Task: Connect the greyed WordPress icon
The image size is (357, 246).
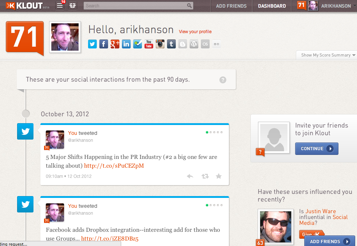Action: click(194, 44)
